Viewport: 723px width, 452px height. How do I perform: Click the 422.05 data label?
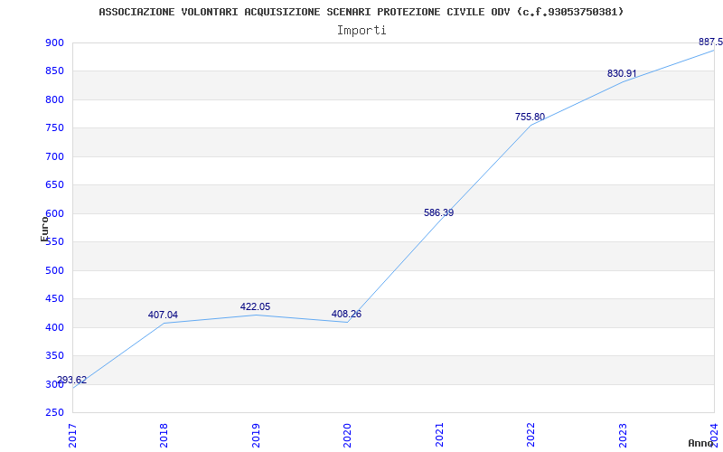pyautogui.click(x=255, y=307)
